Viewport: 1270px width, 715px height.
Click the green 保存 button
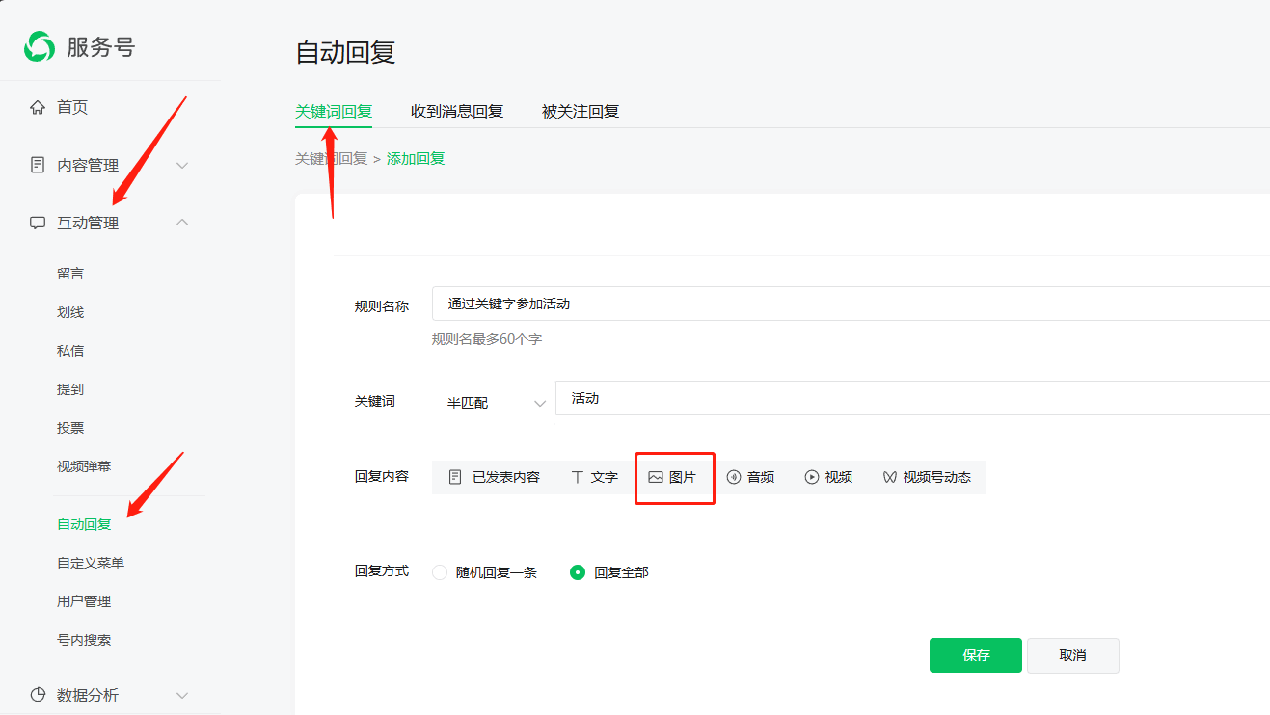pos(976,655)
